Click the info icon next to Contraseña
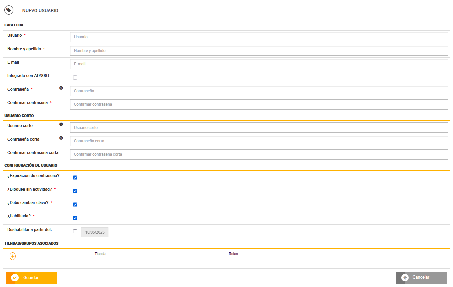 point(61,88)
